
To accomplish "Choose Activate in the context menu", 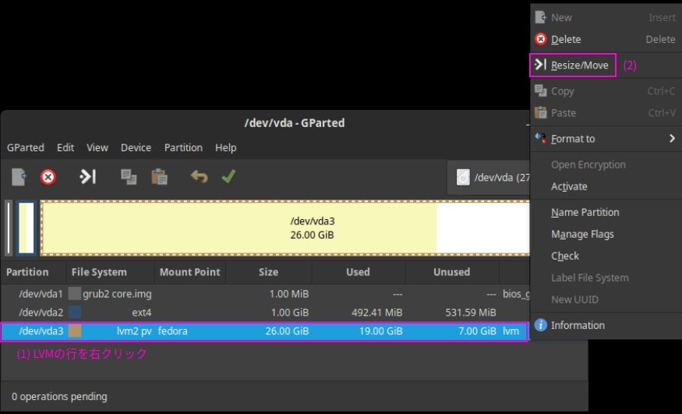I will point(606,186).
